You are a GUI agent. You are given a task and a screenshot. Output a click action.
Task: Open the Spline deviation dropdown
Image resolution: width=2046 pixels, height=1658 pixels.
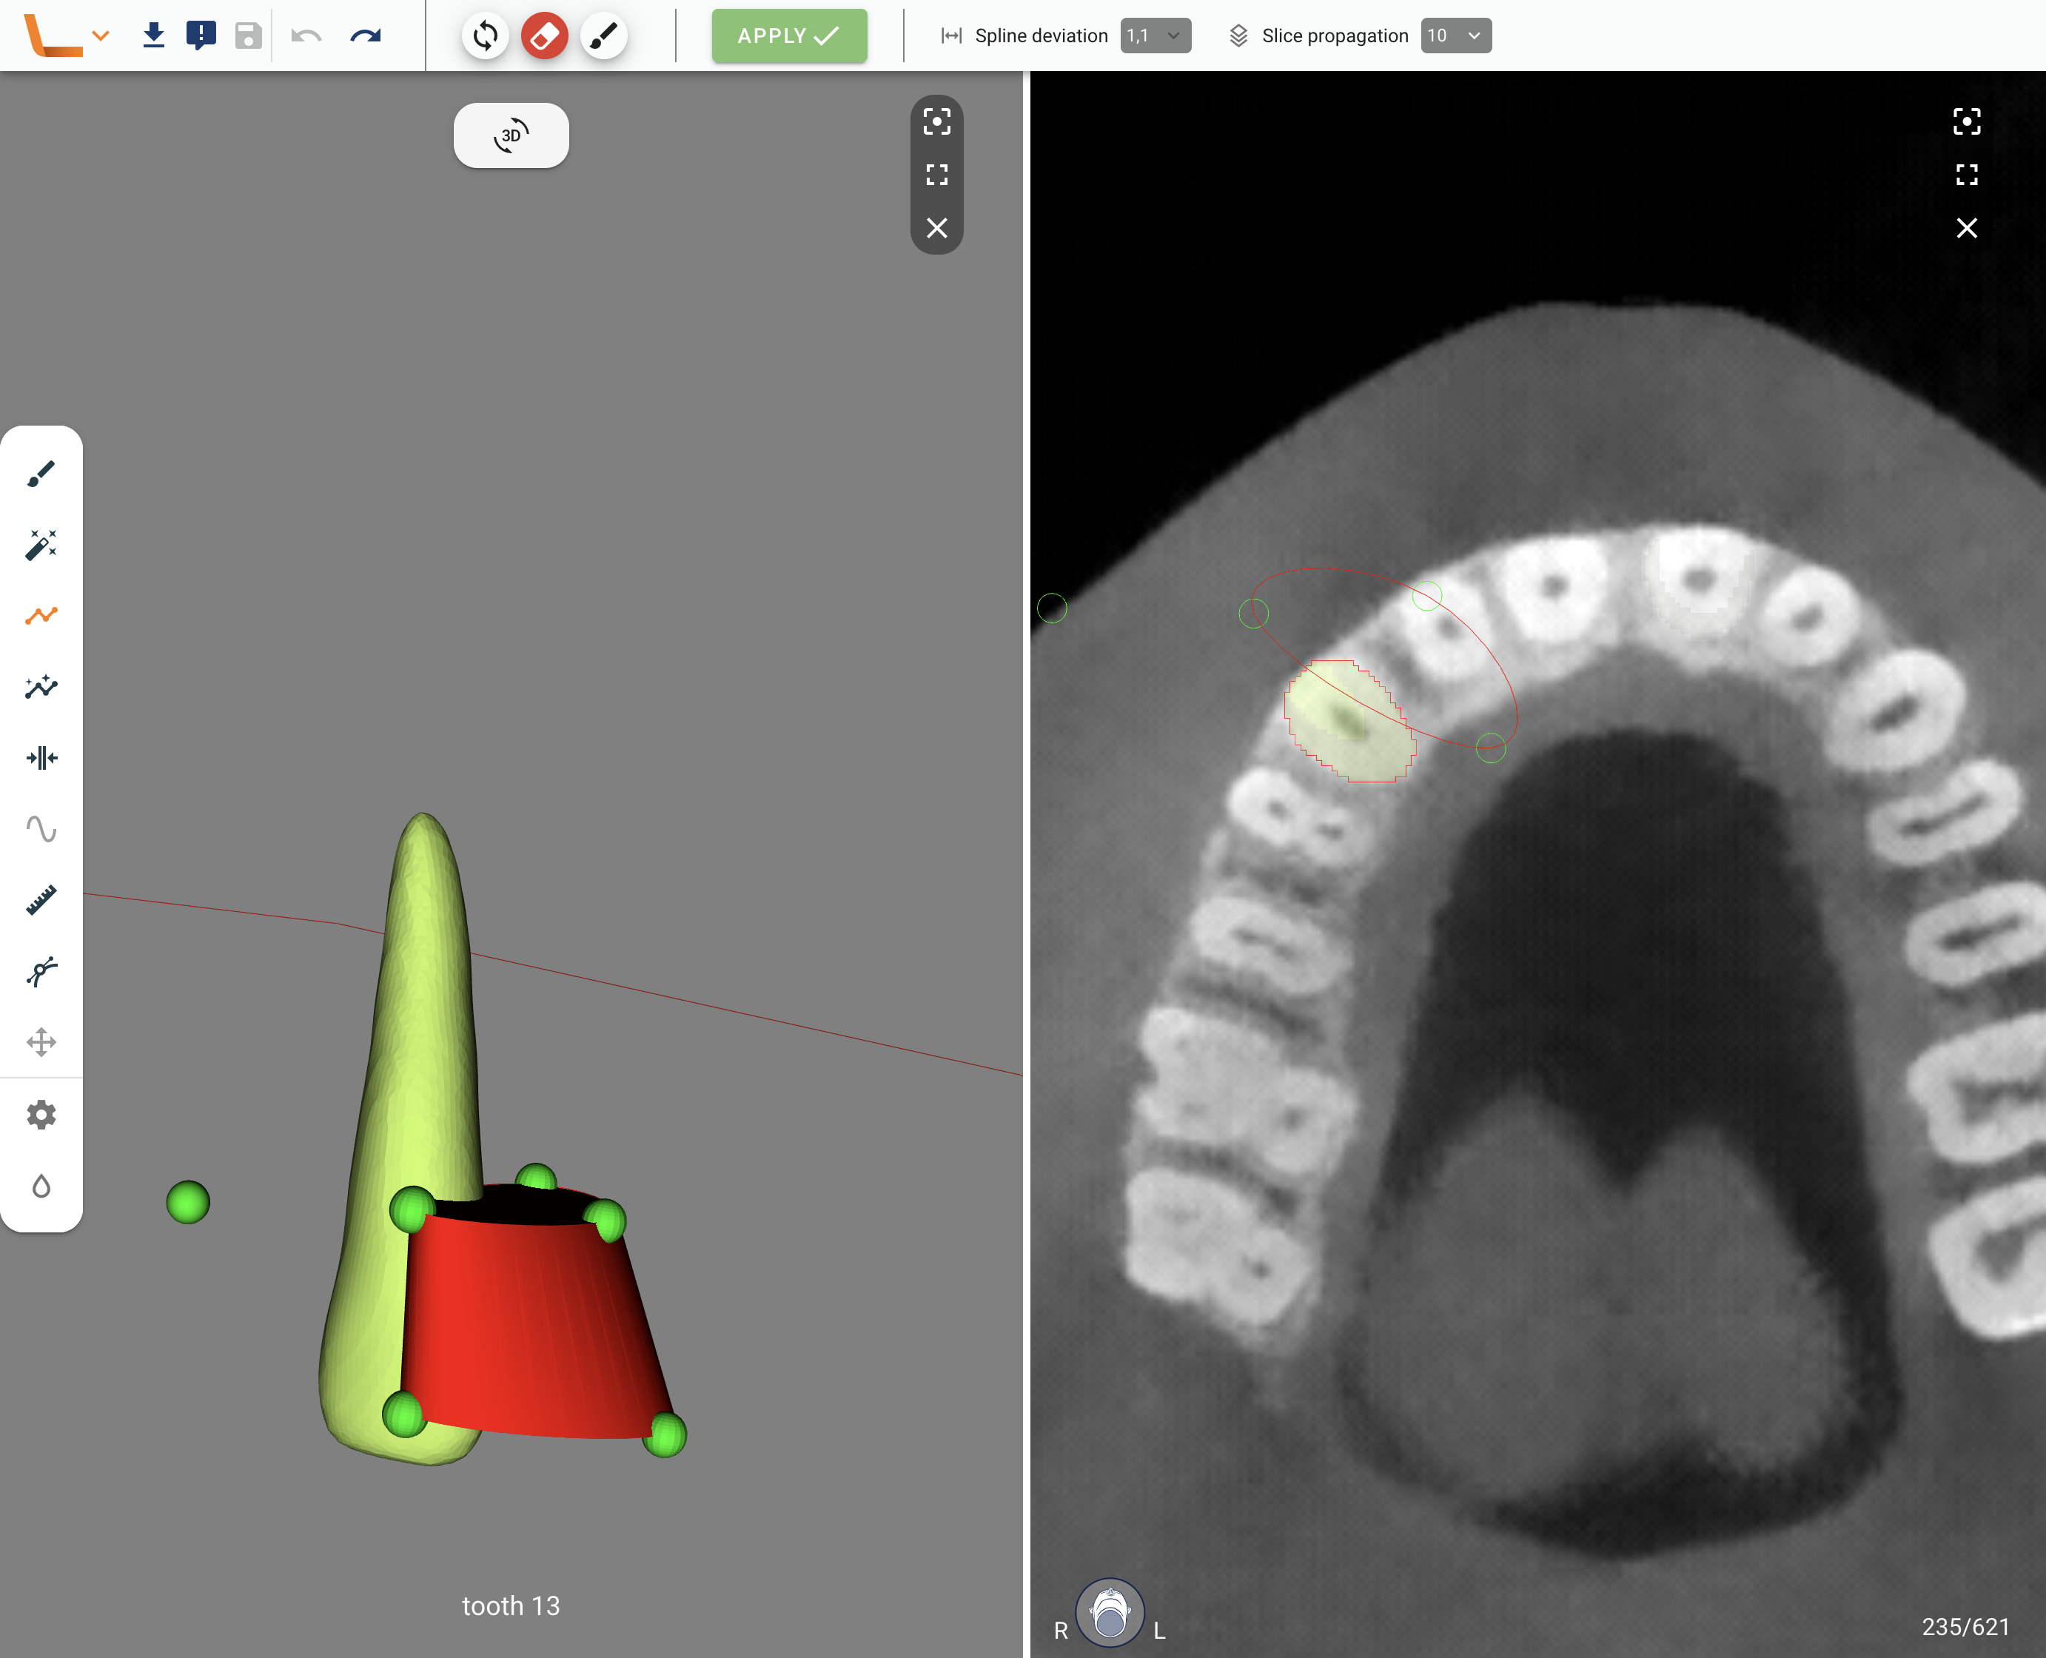1155,36
